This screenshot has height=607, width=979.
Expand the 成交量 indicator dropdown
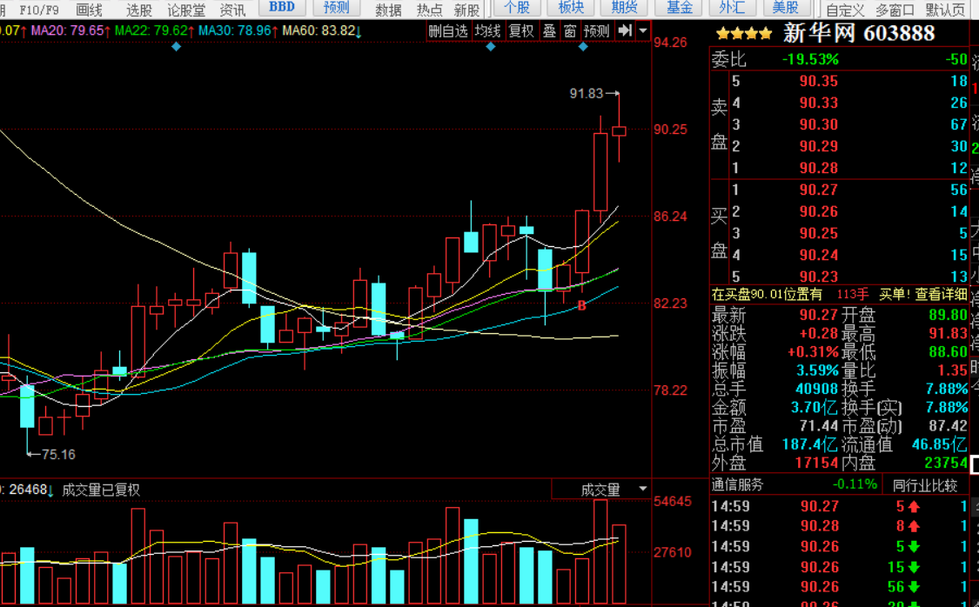(x=643, y=490)
